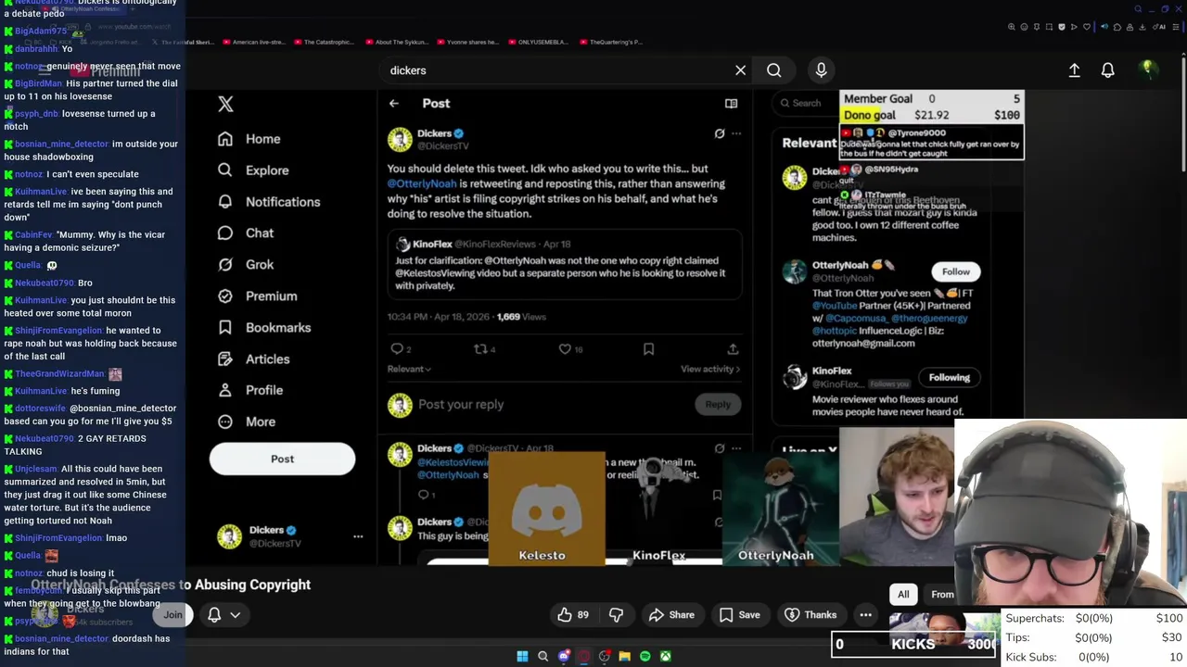Screen dimensions: 1187x667
Task: Click the Discord tile labeled Kelesto
Action: click(x=546, y=509)
